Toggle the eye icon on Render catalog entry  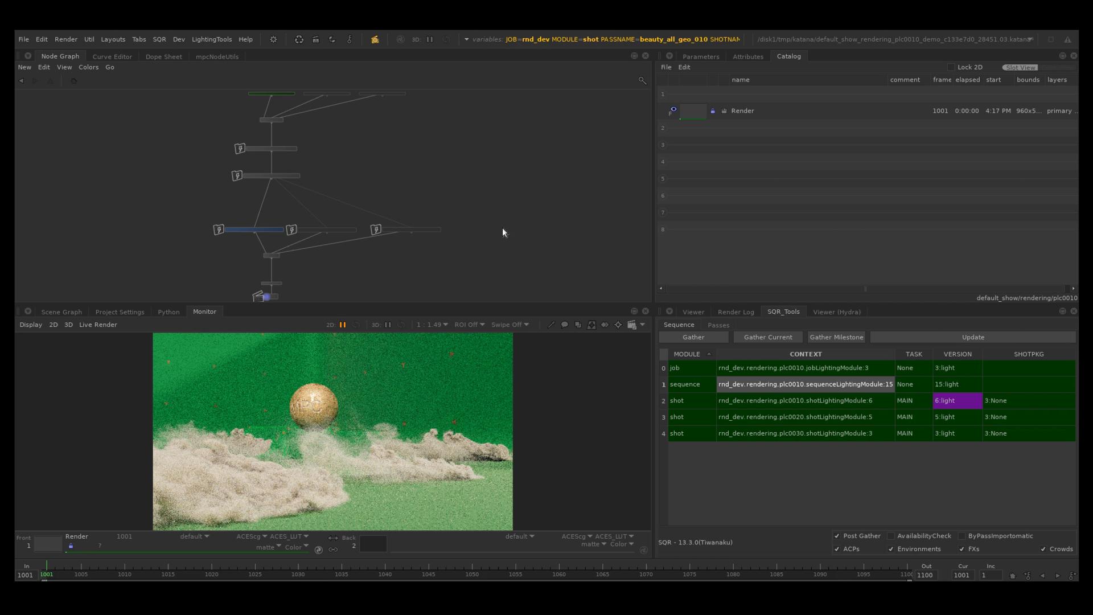(x=673, y=109)
